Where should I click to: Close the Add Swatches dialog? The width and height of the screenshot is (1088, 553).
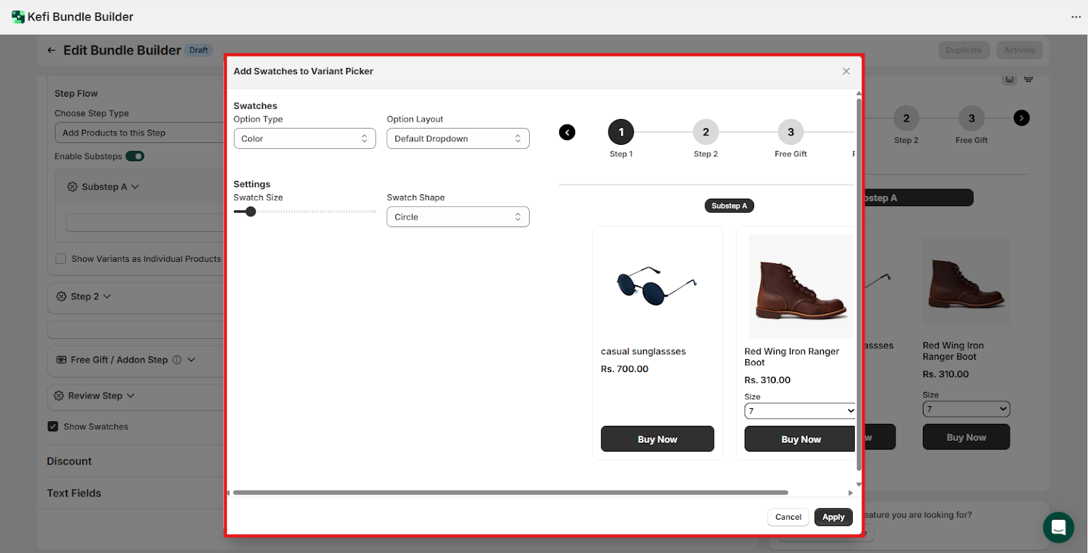(846, 71)
